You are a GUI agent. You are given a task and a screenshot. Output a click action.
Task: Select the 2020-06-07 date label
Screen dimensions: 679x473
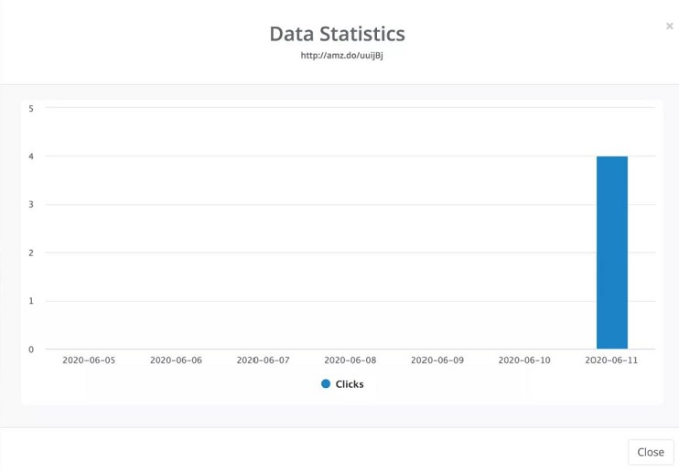(x=263, y=360)
